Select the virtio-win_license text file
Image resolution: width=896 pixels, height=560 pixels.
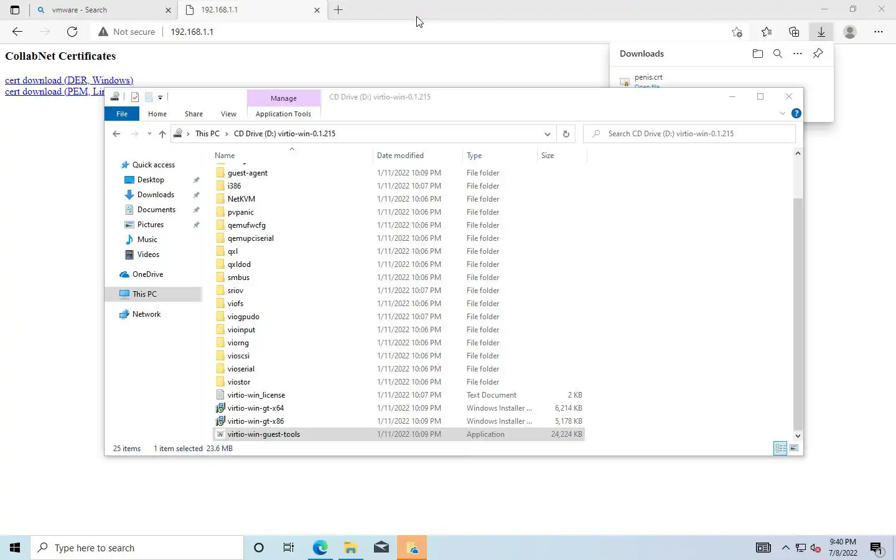coord(256,395)
